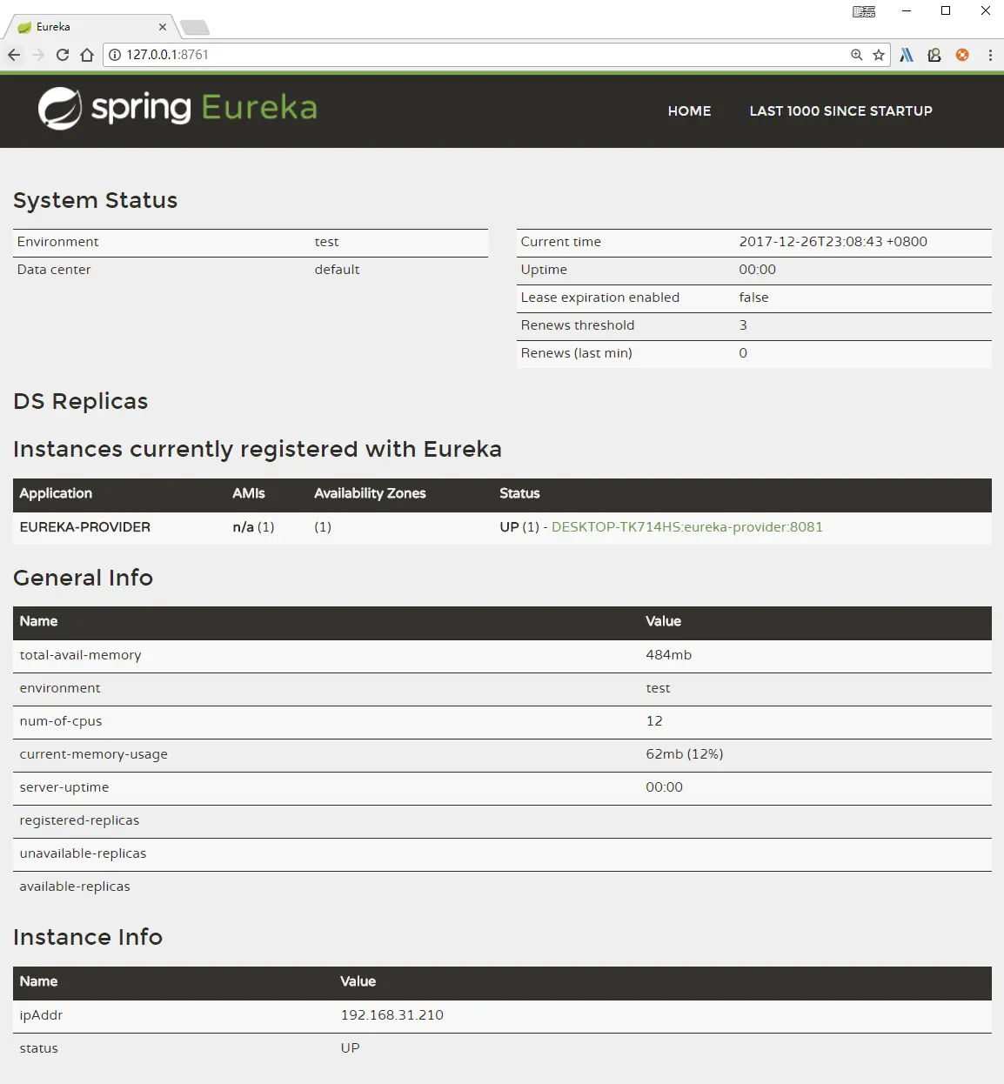Open DESKTOP-TK714HS:eureka-provider:8081 instance link

(687, 527)
